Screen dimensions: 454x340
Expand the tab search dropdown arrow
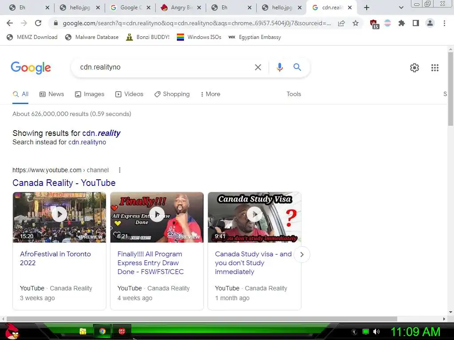[x=401, y=8]
